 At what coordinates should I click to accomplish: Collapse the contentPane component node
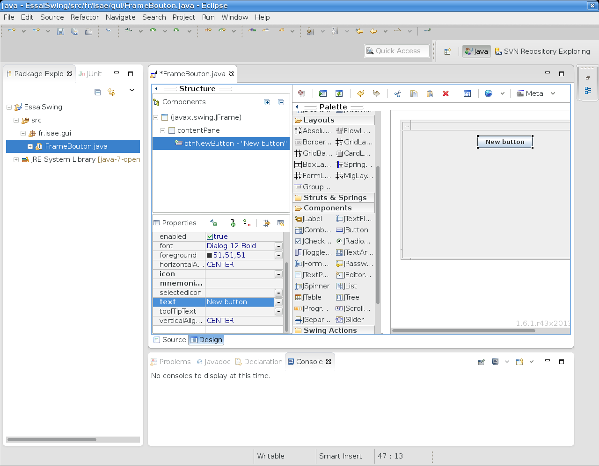(162, 130)
